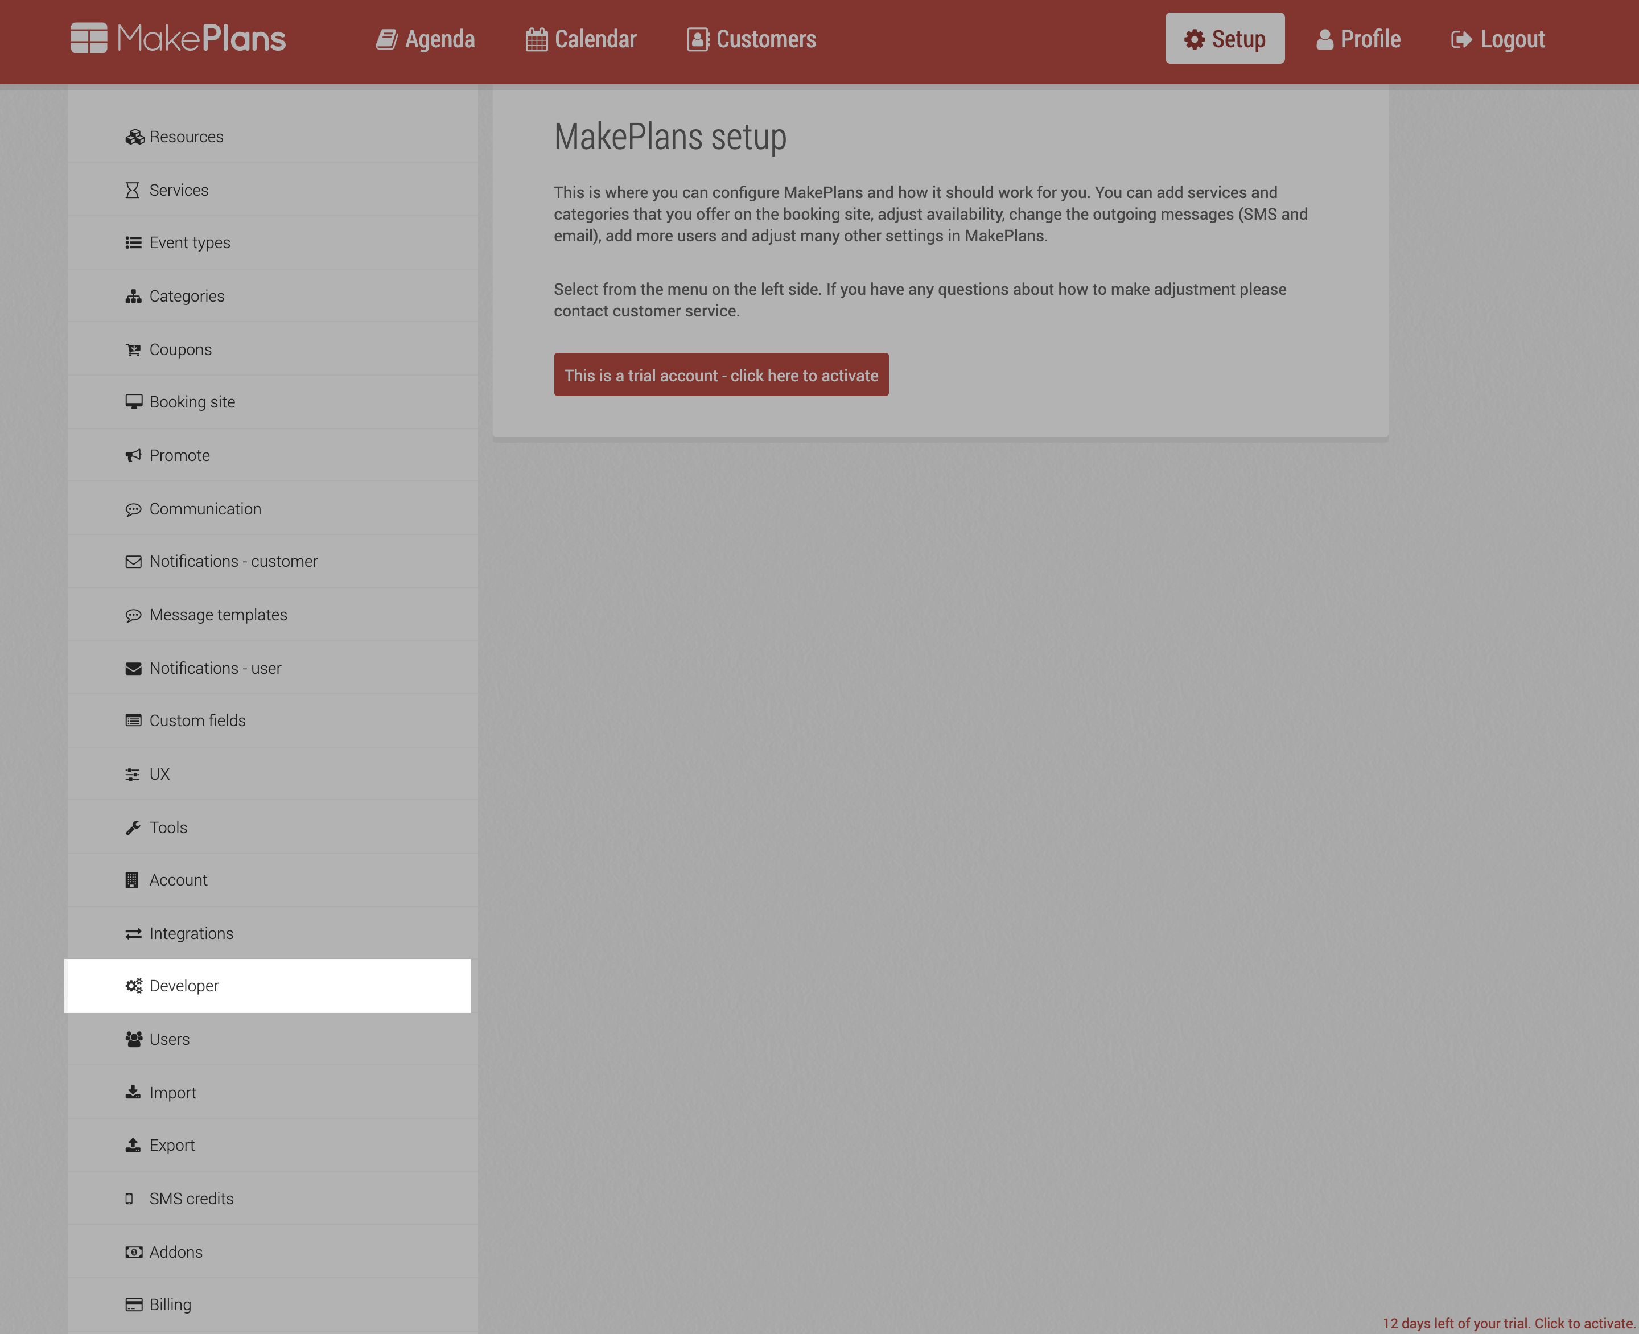This screenshot has height=1334, width=1639.
Task: Click the Addons money icon
Action: (x=134, y=1252)
